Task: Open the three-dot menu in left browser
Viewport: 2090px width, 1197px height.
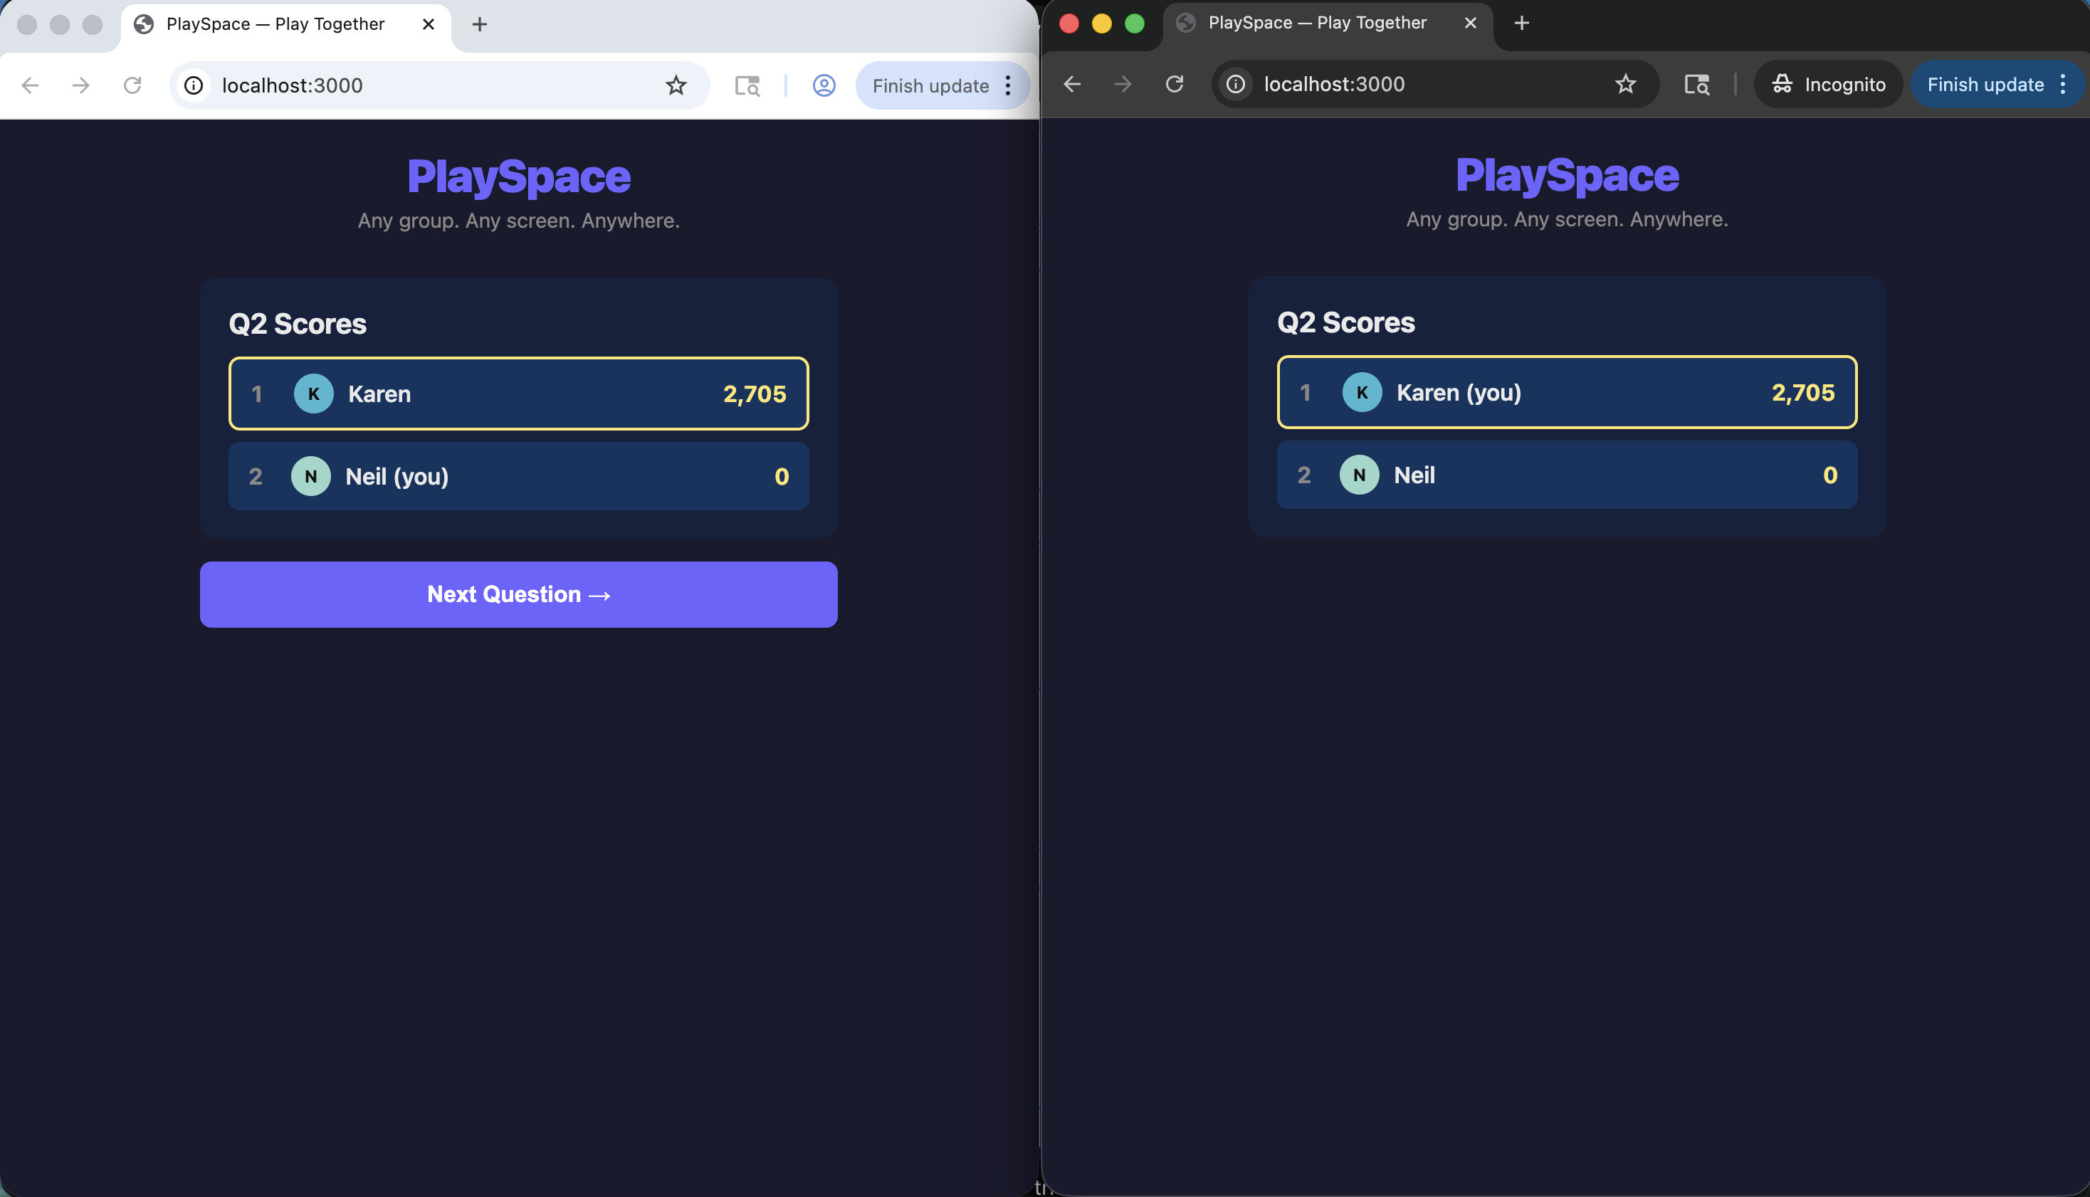Action: 1008,85
